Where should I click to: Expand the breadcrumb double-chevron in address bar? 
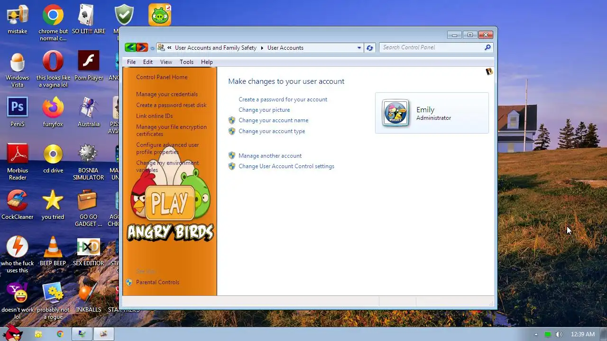click(x=169, y=47)
